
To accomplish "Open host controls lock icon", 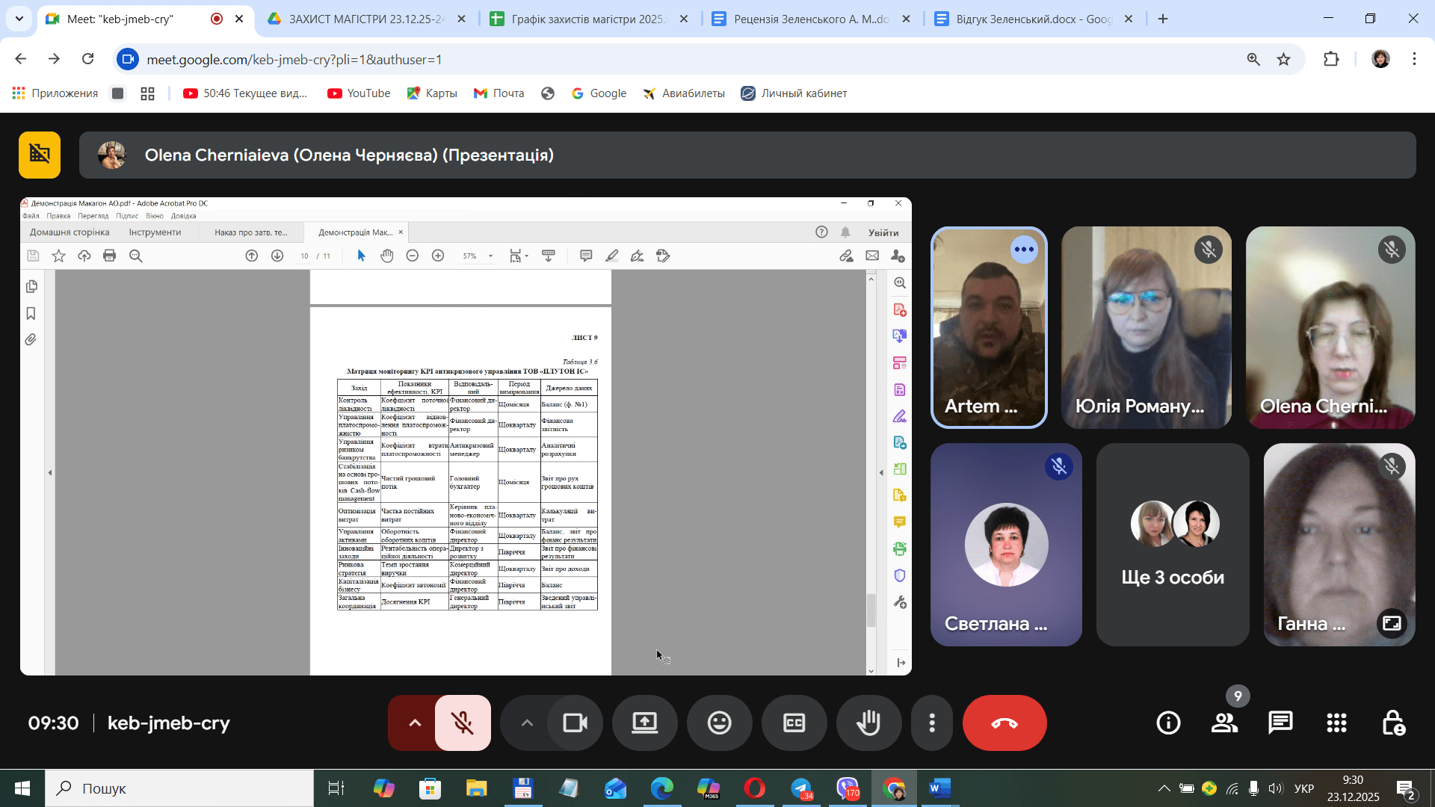I will pos(1392,723).
